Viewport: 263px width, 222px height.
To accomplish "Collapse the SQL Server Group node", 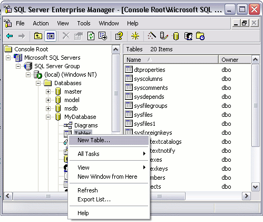I will click(x=18, y=66).
